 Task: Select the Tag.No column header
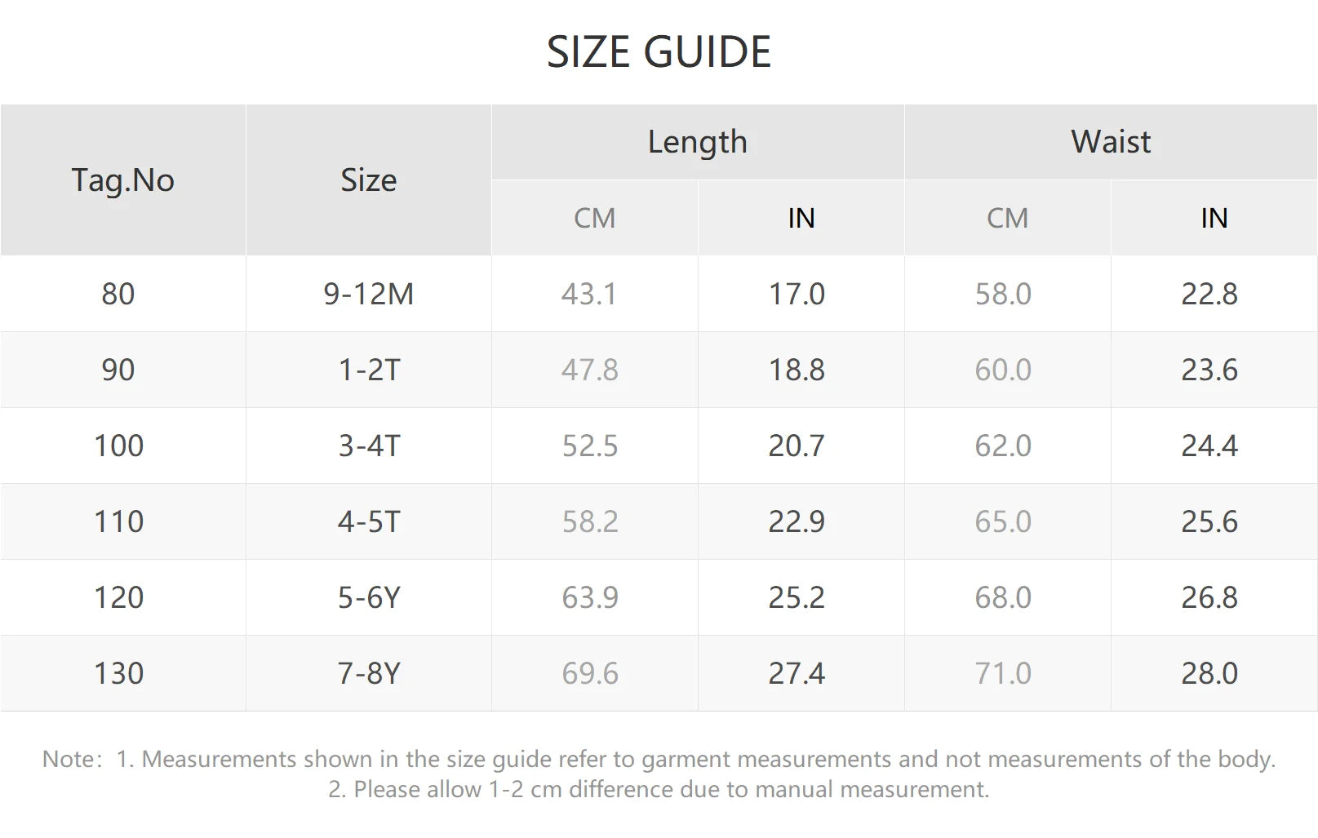[x=122, y=180]
